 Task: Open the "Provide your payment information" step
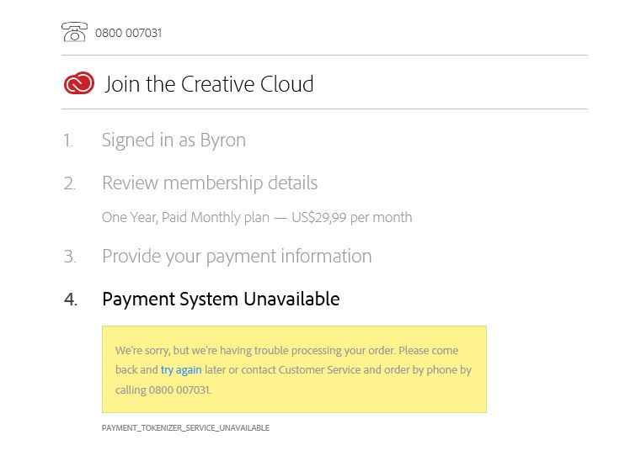(x=237, y=256)
